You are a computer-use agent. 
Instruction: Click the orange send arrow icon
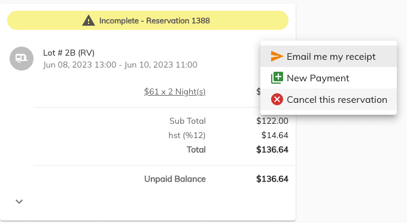277,56
